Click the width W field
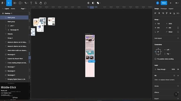 [x=160, y=28]
